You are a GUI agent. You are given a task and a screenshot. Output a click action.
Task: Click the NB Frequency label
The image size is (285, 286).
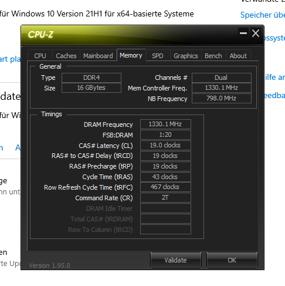coord(168,99)
